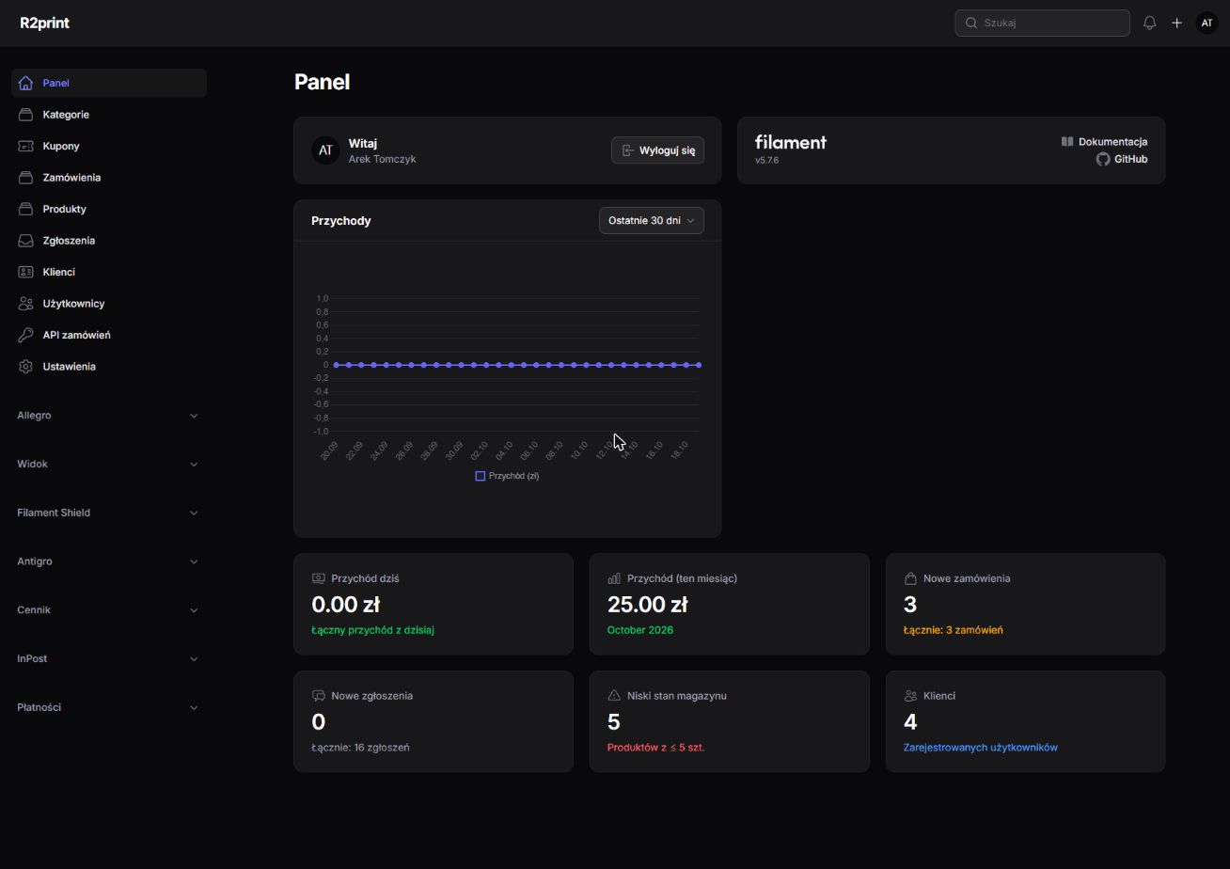Click the Kupony ticket icon
This screenshot has height=869, width=1230.
25,146
